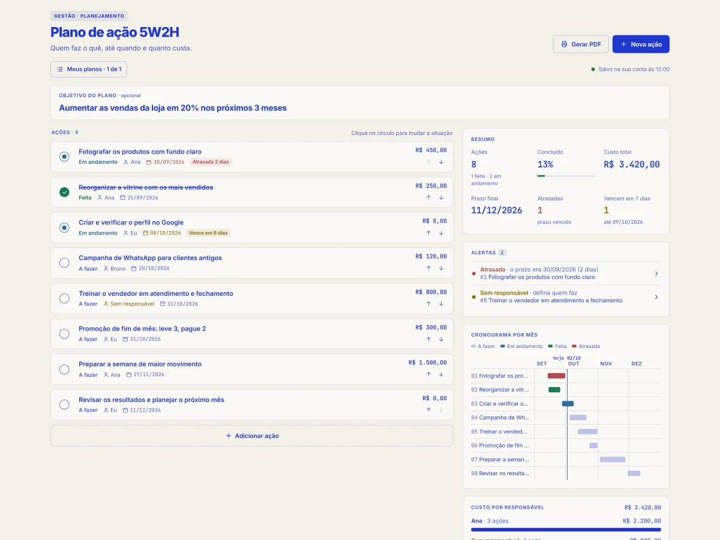This screenshot has height=540, width=720.
Task: Click 'R$ 3.420,00' total cost in Resumo
Action: (x=632, y=164)
